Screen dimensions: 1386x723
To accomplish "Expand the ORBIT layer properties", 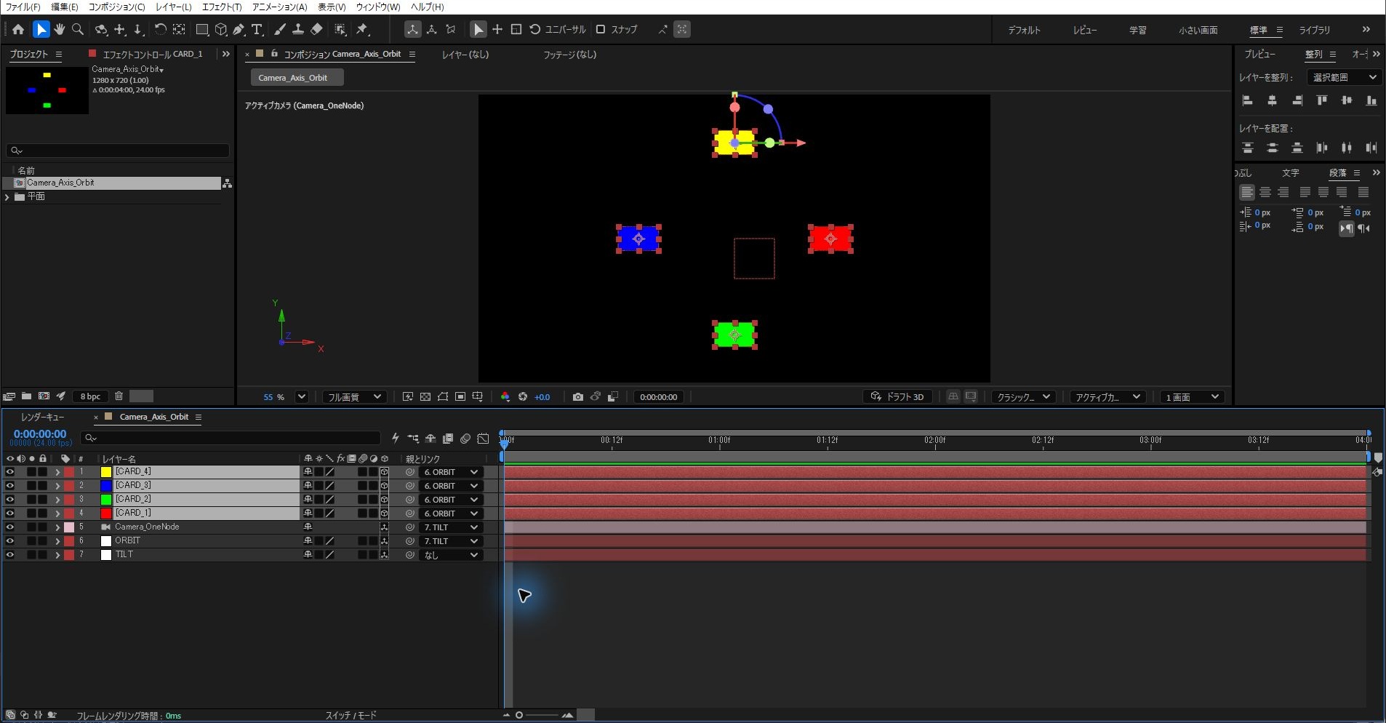I will pyautogui.click(x=57, y=541).
